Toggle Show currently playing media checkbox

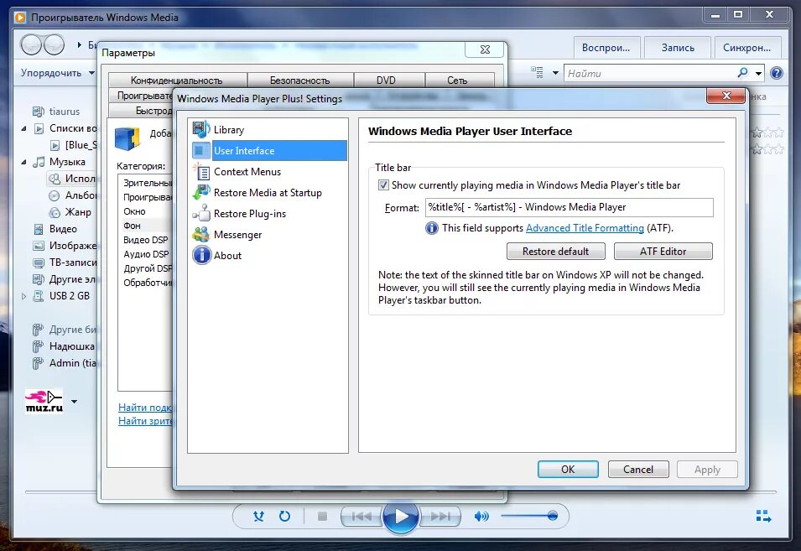click(x=383, y=185)
